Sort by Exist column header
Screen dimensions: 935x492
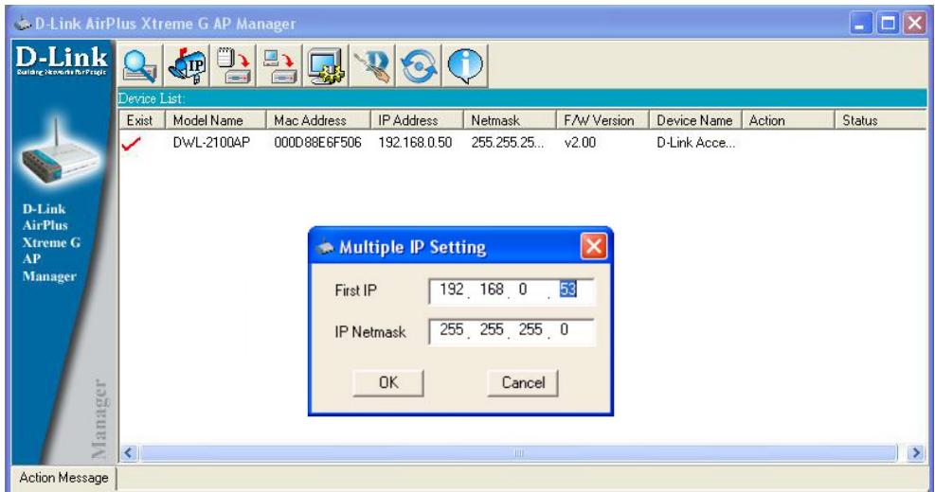[x=141, y=120]
